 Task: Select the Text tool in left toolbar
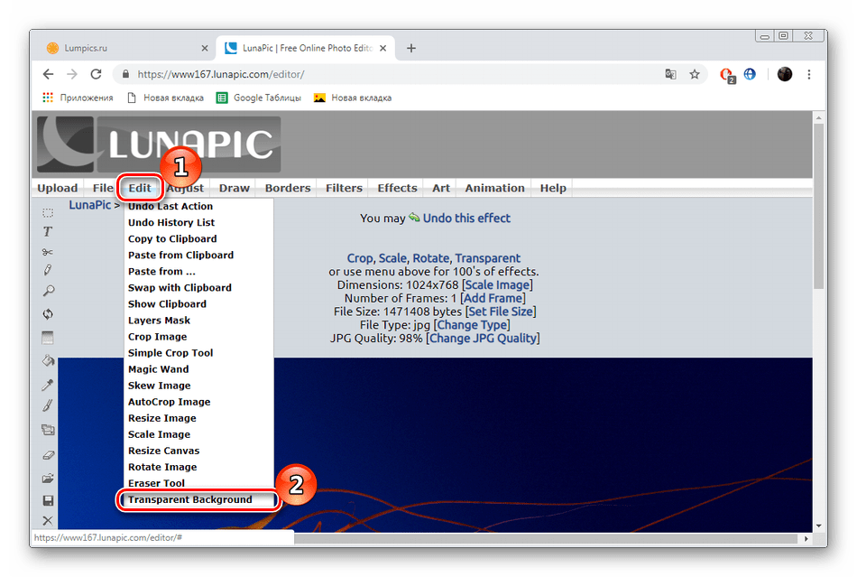(48, 232)
